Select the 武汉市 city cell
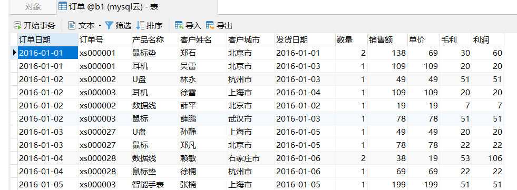Image resolution: width=517 pixels, height=190 pixels. 251,119
